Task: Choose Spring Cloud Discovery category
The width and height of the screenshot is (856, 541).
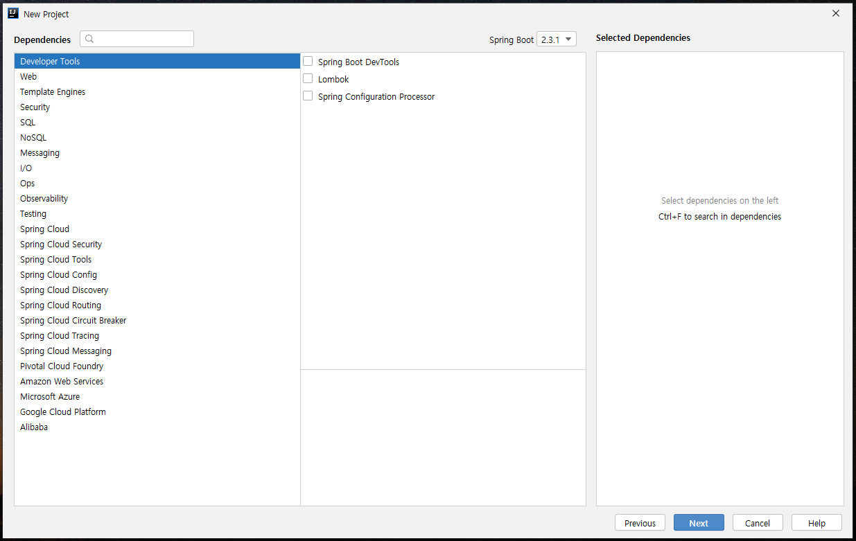Action: pos(157,290)
